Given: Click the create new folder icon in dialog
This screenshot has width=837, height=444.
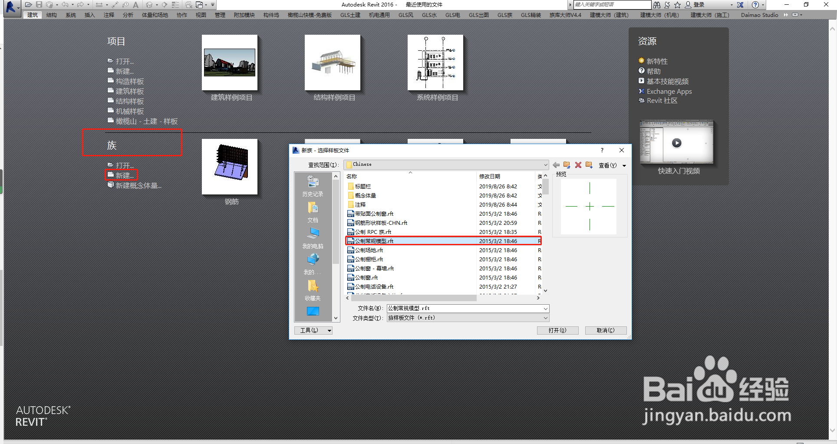Looking at the screenshot, I should click(589, 165).
